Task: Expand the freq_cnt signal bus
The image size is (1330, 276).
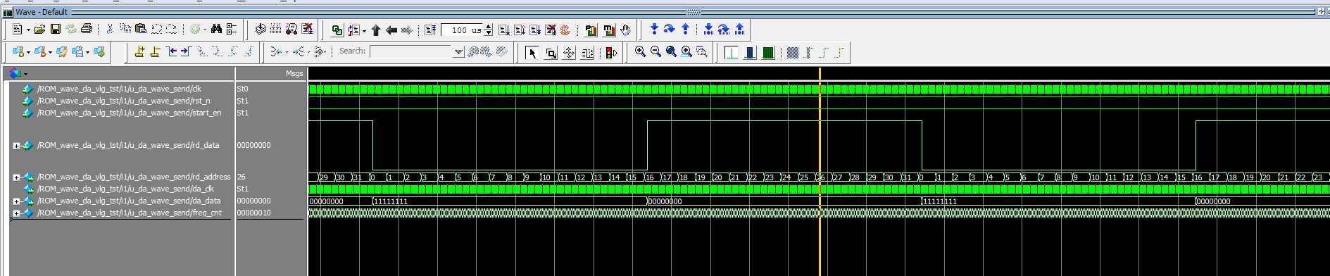Action: pos(16,213)
